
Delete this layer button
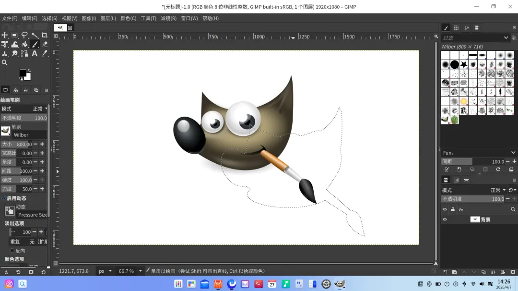(513, 272)
